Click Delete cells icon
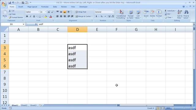 (153, 12)
